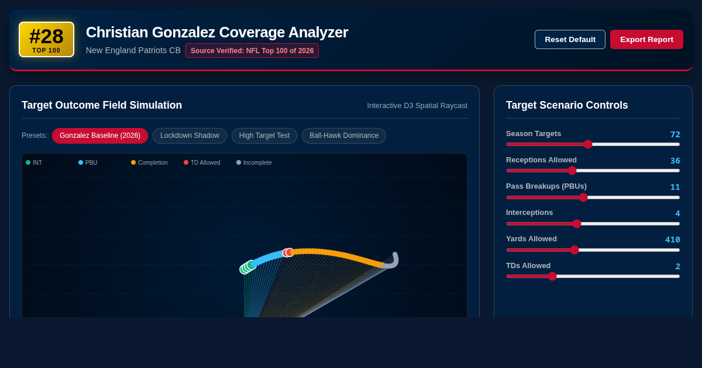Screen dimensions: 702x368
Task: Apply the Lockdown Shadow preset
Action: 190,136
